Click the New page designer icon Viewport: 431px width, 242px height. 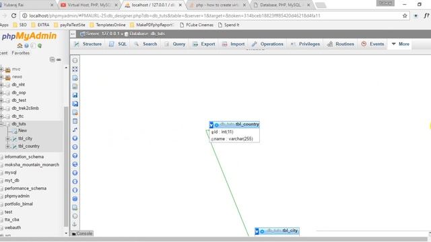[75, 78]
